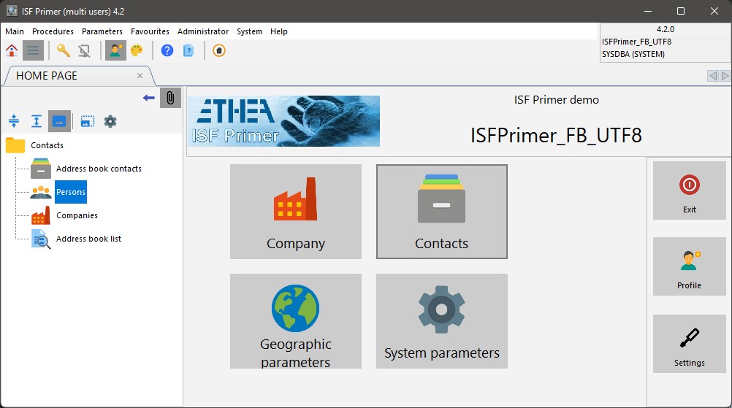Open the sidebar gear settings icon
This screenshot has width=732, height=408.
pos(110,121)
